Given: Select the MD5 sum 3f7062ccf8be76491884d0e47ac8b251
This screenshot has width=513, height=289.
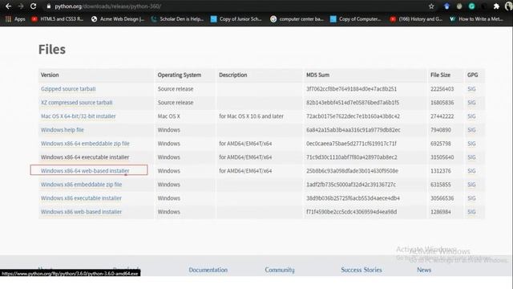Looking at the screenshot, I should click(351, 89).
